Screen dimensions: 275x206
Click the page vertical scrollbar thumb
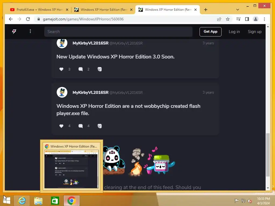click(x=268, y=155)
